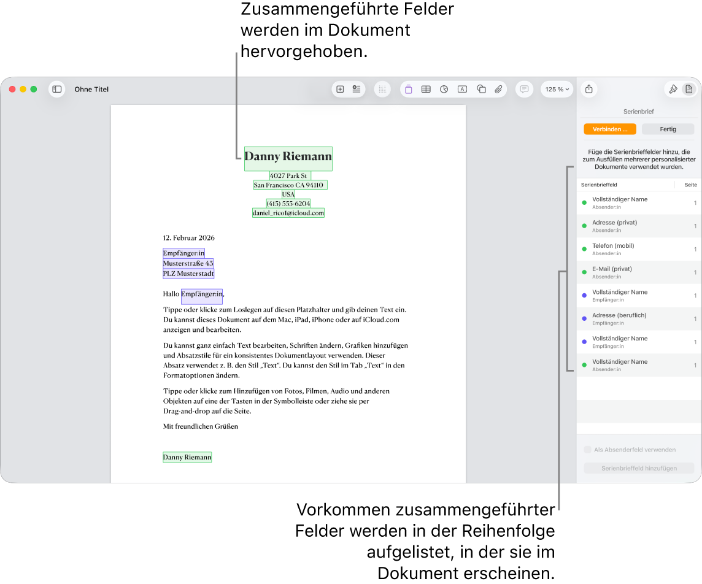Insert a table
The image size is (702, 584).
(426, 89)
